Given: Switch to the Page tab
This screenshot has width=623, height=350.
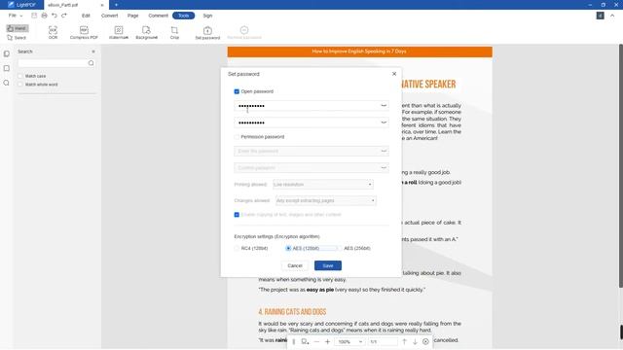Looking at the screenshot, I should point(132,16).
